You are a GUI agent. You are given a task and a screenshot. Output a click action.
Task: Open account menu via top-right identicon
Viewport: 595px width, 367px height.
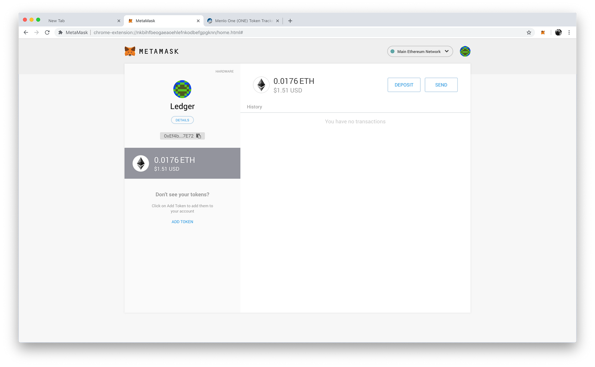click(465, 51)
